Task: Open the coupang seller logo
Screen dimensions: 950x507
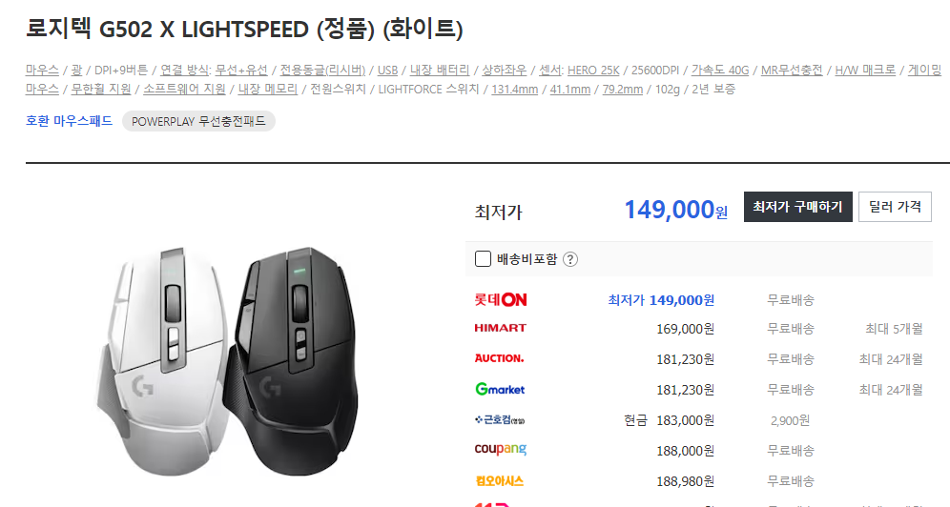Action: click(501, 449)
